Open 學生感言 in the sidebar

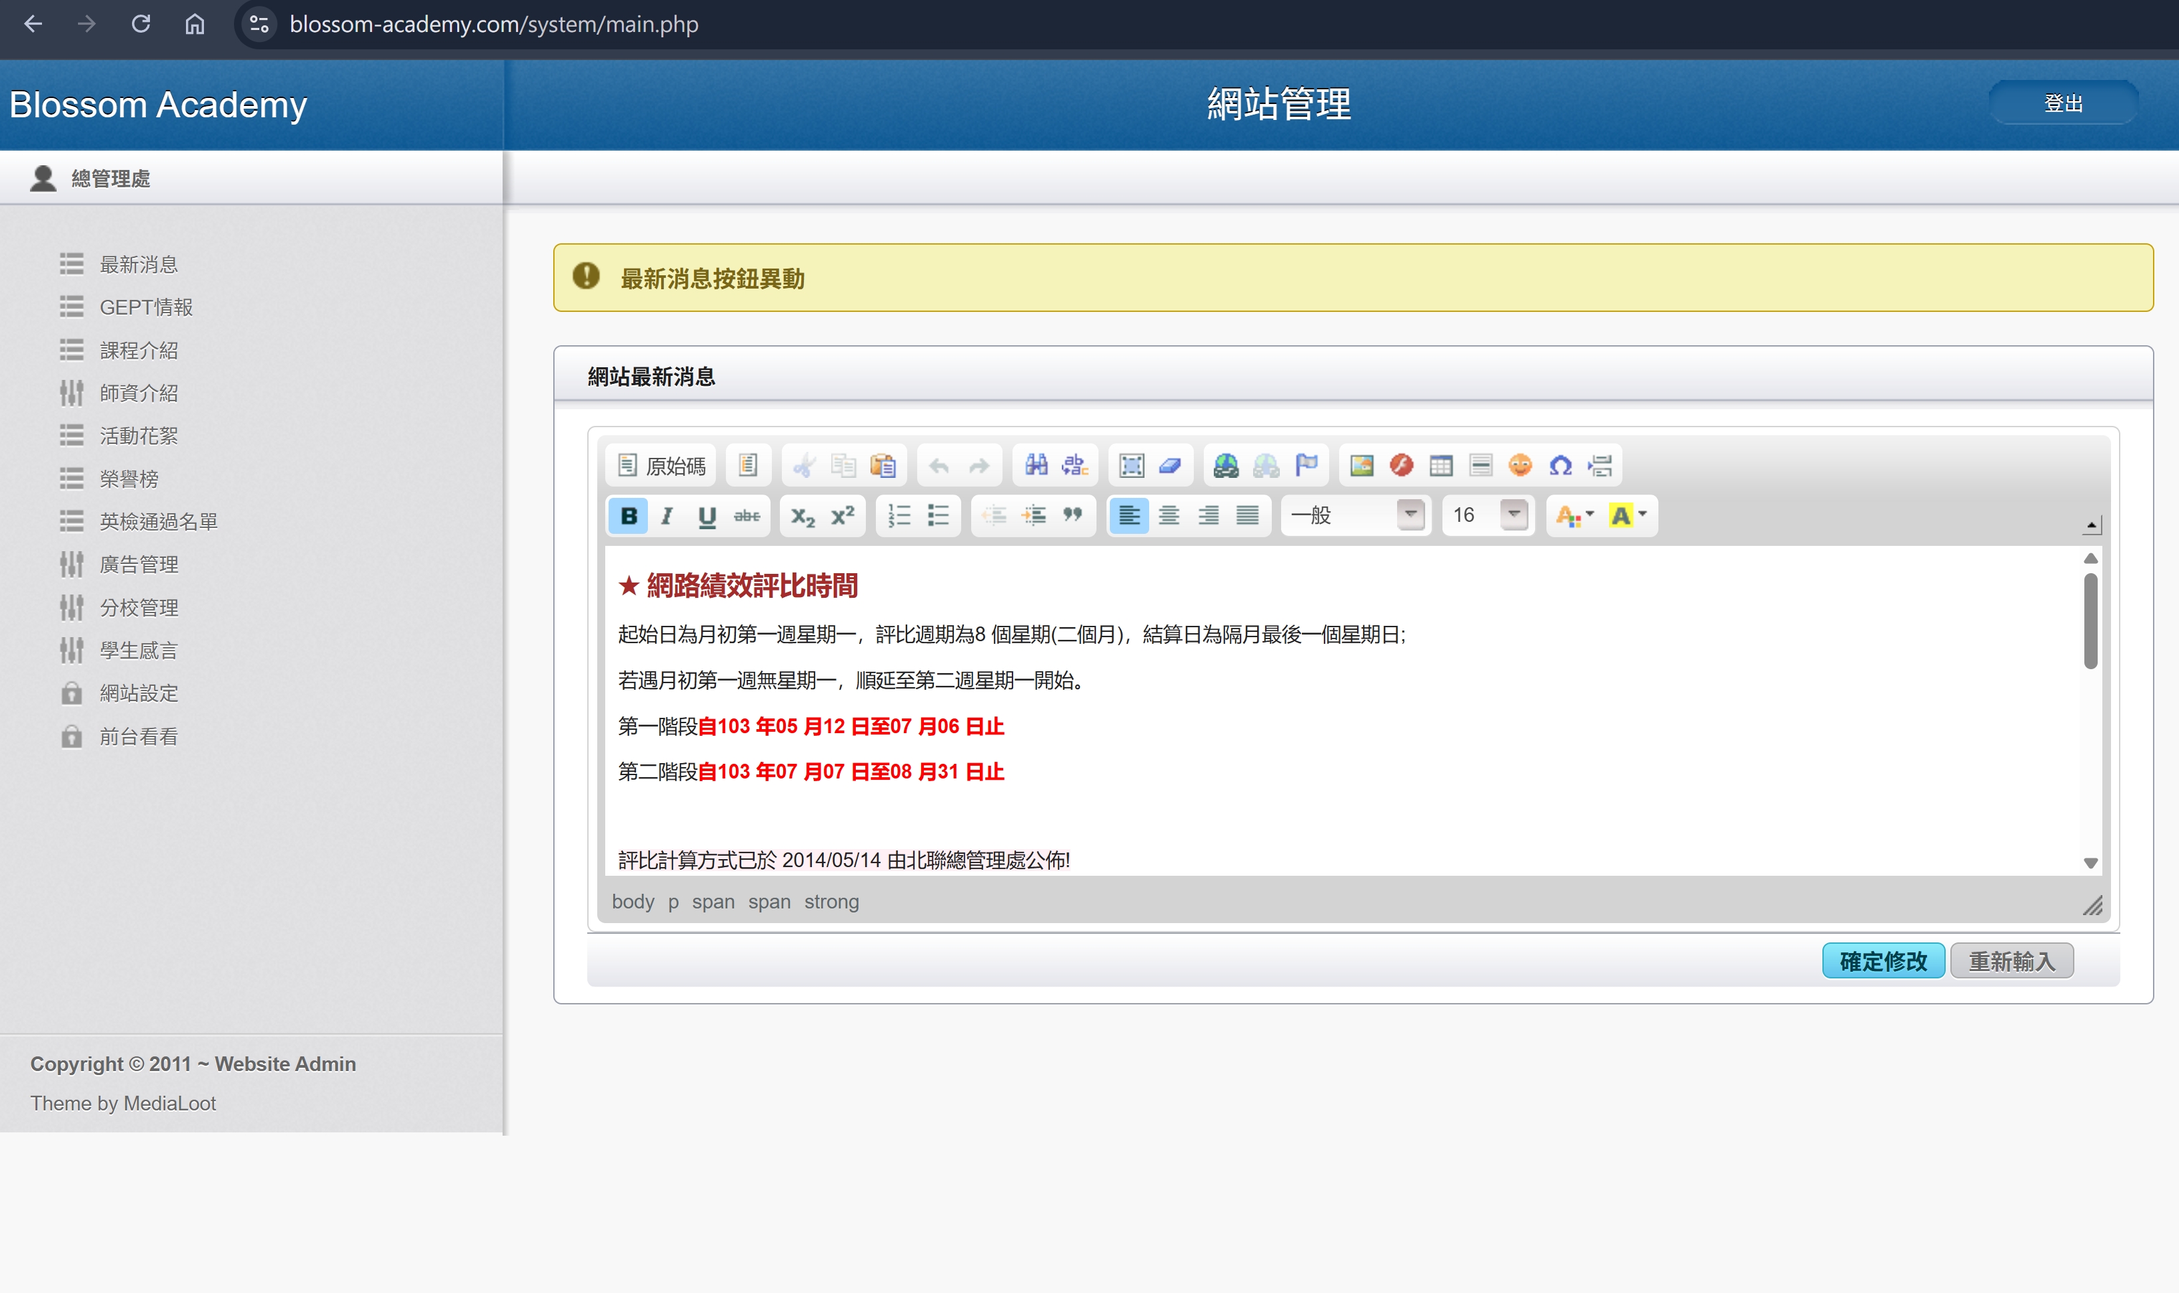tap(139, 650)
